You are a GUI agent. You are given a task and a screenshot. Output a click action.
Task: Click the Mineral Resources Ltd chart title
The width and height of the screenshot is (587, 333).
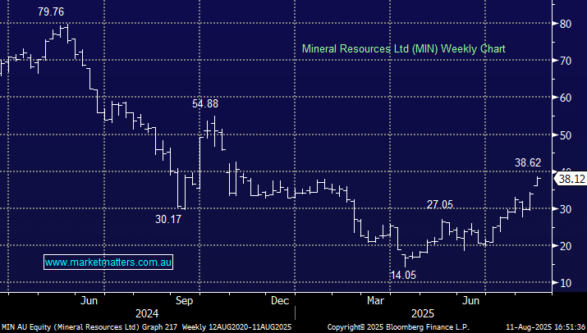[x=404, y=48]
